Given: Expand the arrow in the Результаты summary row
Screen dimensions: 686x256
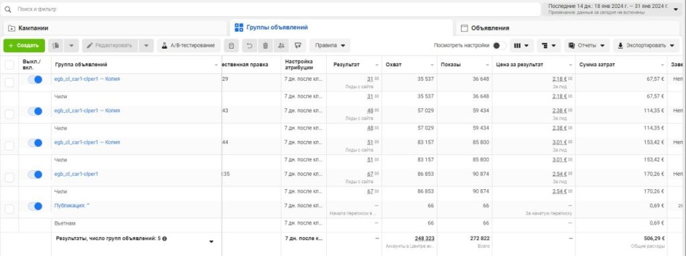Looking at the screenshot, I should (x=211, y=241).
